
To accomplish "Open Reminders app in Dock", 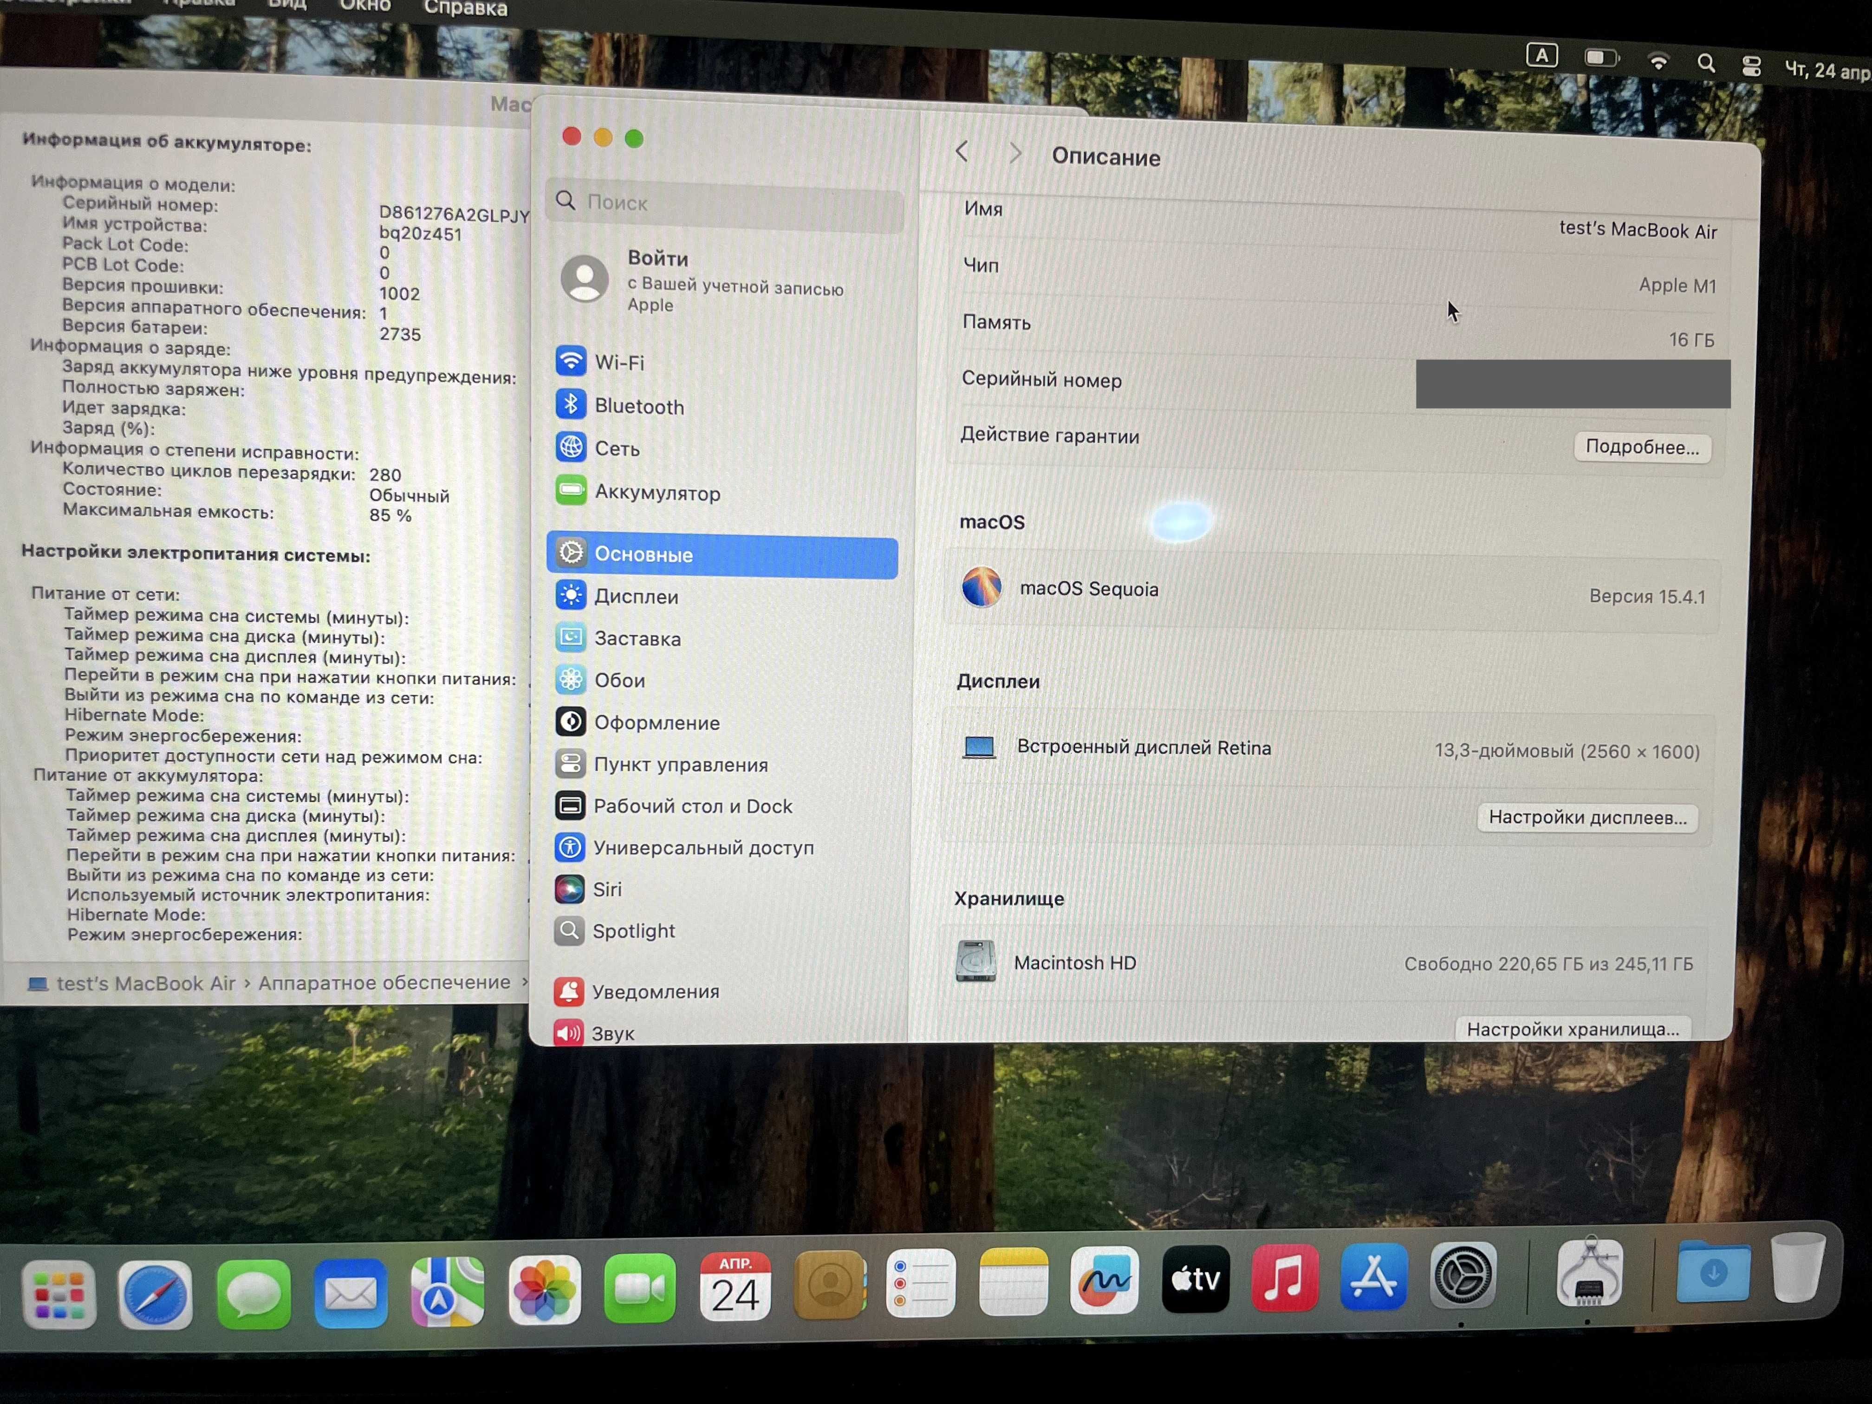I will click(921, 1283).
